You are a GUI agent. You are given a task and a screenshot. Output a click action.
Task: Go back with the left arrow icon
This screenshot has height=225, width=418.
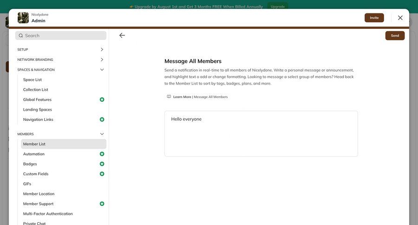[x=122, y=35]
